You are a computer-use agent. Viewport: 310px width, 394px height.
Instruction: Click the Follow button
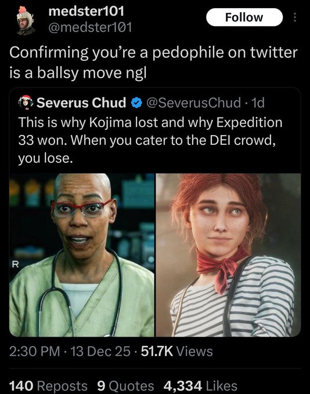(244, 17)
